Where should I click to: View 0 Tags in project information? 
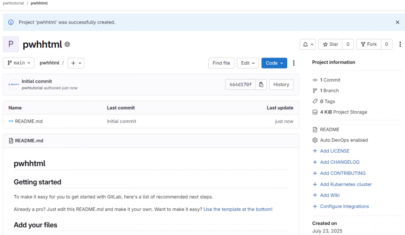pyautogui.click(x=328, y=101)
